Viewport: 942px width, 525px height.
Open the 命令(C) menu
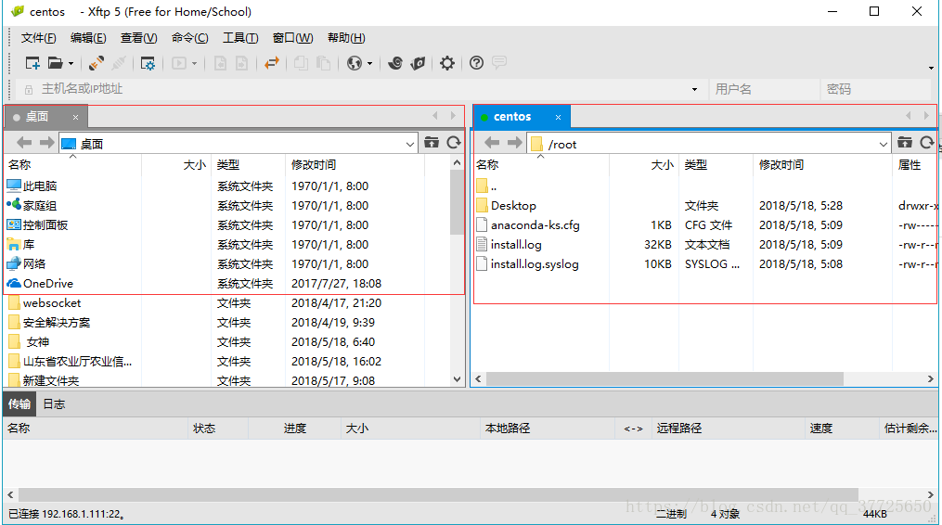(x=190, y=38)
